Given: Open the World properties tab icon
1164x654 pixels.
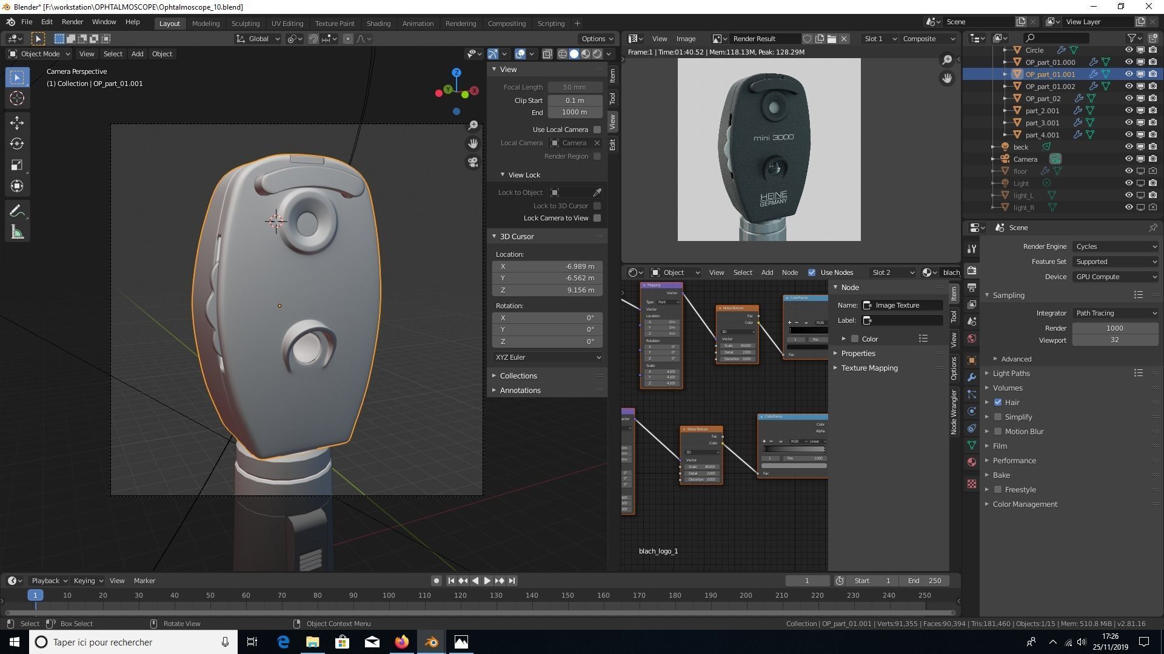Looking at the screenshot, I should point(972,339).
